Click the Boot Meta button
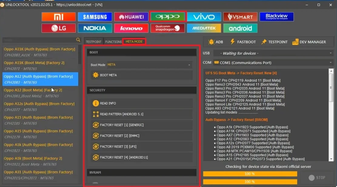The image size is (337, 187). pos(142,75)
